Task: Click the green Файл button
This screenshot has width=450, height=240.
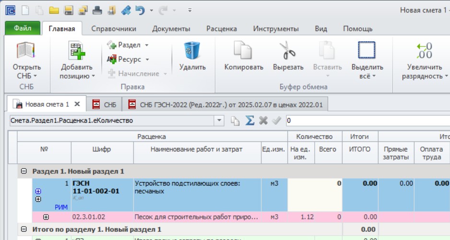Action: [23, 28]
